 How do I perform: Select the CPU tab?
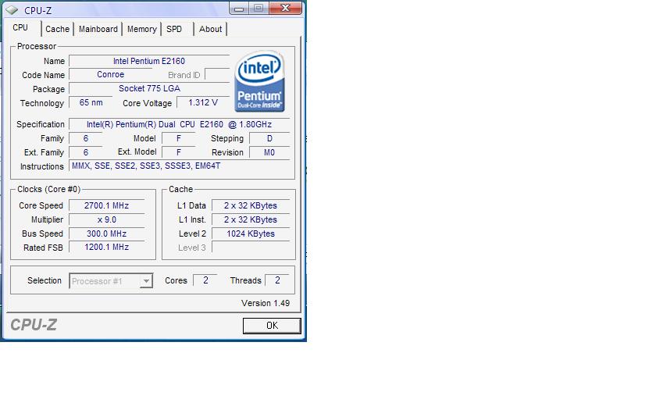pyautogui.click(x=20, y=27)
